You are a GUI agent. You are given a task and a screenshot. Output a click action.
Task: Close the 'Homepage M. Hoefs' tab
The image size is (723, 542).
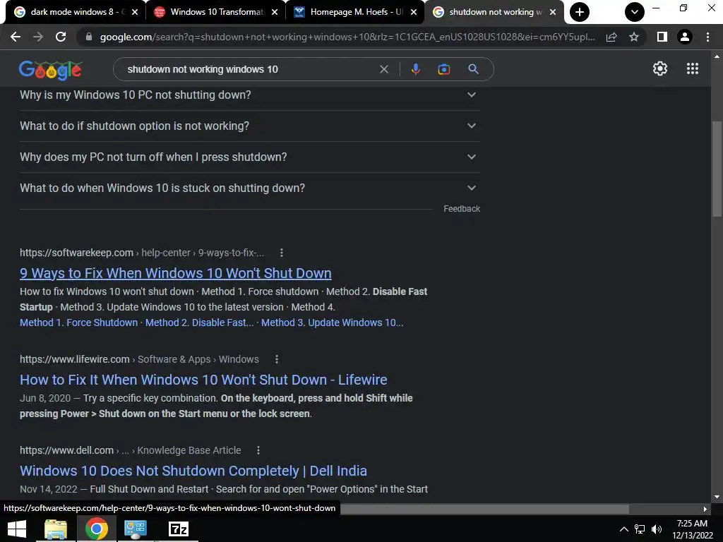[414, 12]
